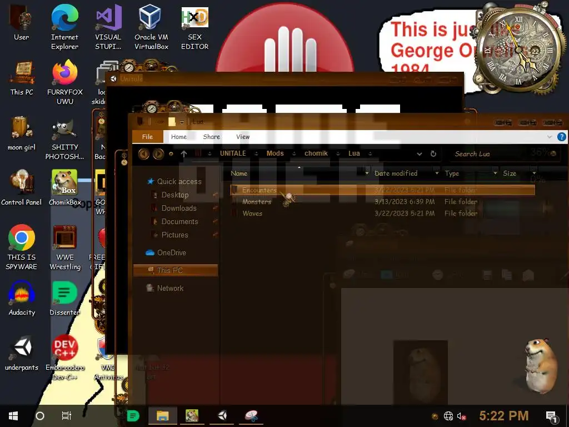Open quick access toolbar dropdown arrow
The image size is (569, 427).
(182, 122)
